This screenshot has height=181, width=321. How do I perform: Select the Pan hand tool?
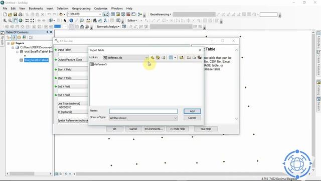click(x=15, y=21)
